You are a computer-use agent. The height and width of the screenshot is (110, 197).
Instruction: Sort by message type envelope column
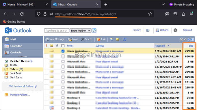click(x=51, y=45)
